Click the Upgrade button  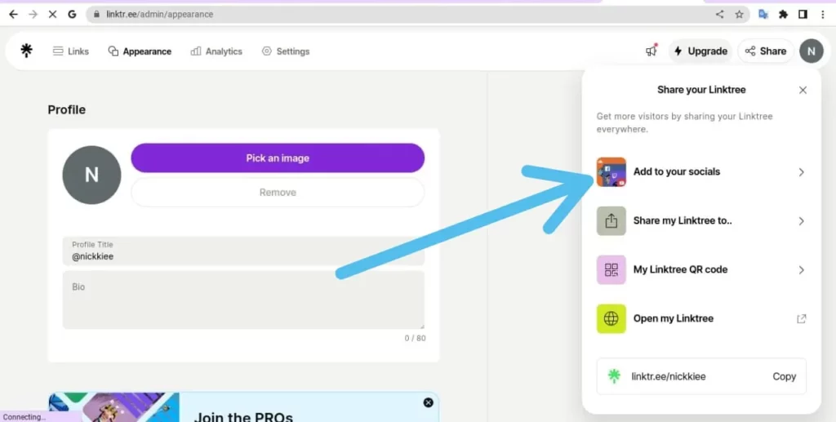pos(700,51)
